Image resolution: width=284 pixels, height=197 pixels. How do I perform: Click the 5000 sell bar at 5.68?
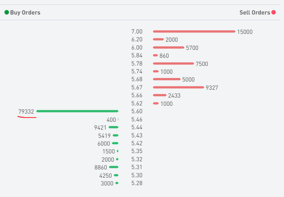[x=167, y=79]
